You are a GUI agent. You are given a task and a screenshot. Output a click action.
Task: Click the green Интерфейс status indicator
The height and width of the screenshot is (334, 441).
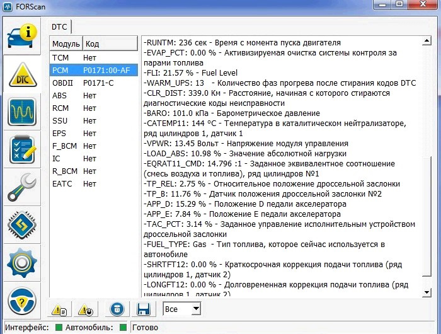[x=59, y=327]
